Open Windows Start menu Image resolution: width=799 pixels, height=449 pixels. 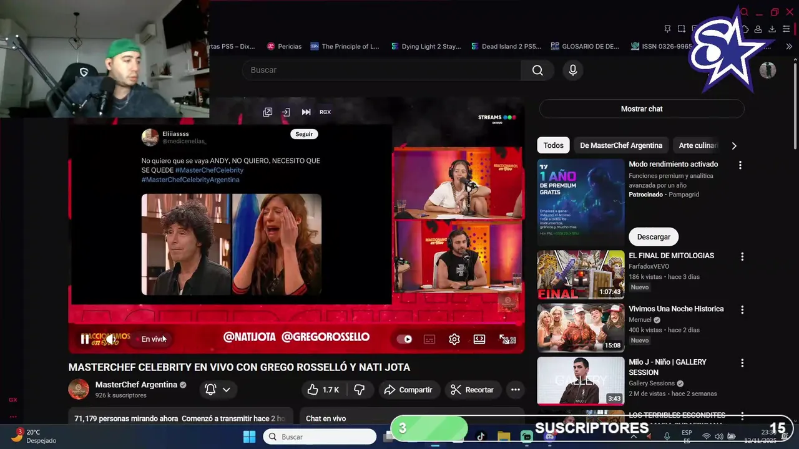[249, 437]
